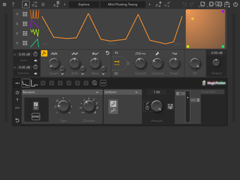Click the single dice randomize icon

pyautogui.click(x=203, y=4)
